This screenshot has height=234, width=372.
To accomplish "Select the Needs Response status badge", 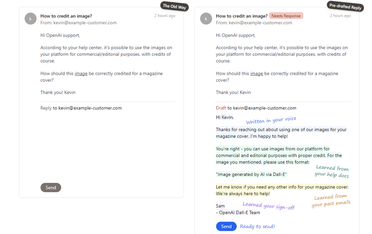I will point(286,16).
